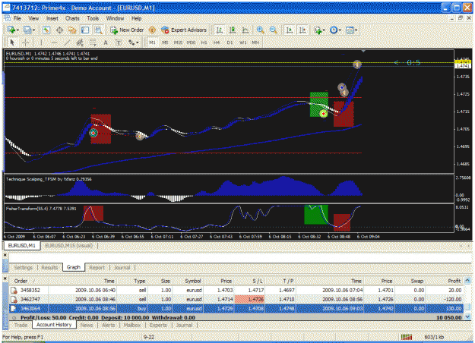Select the text 'A' tool

pos(106,42)
